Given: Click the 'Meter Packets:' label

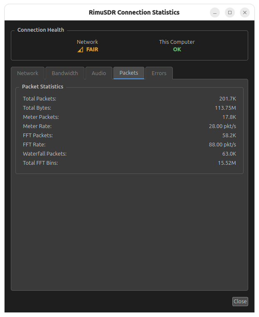Looking at the screenshot, I should pos(41,117).
